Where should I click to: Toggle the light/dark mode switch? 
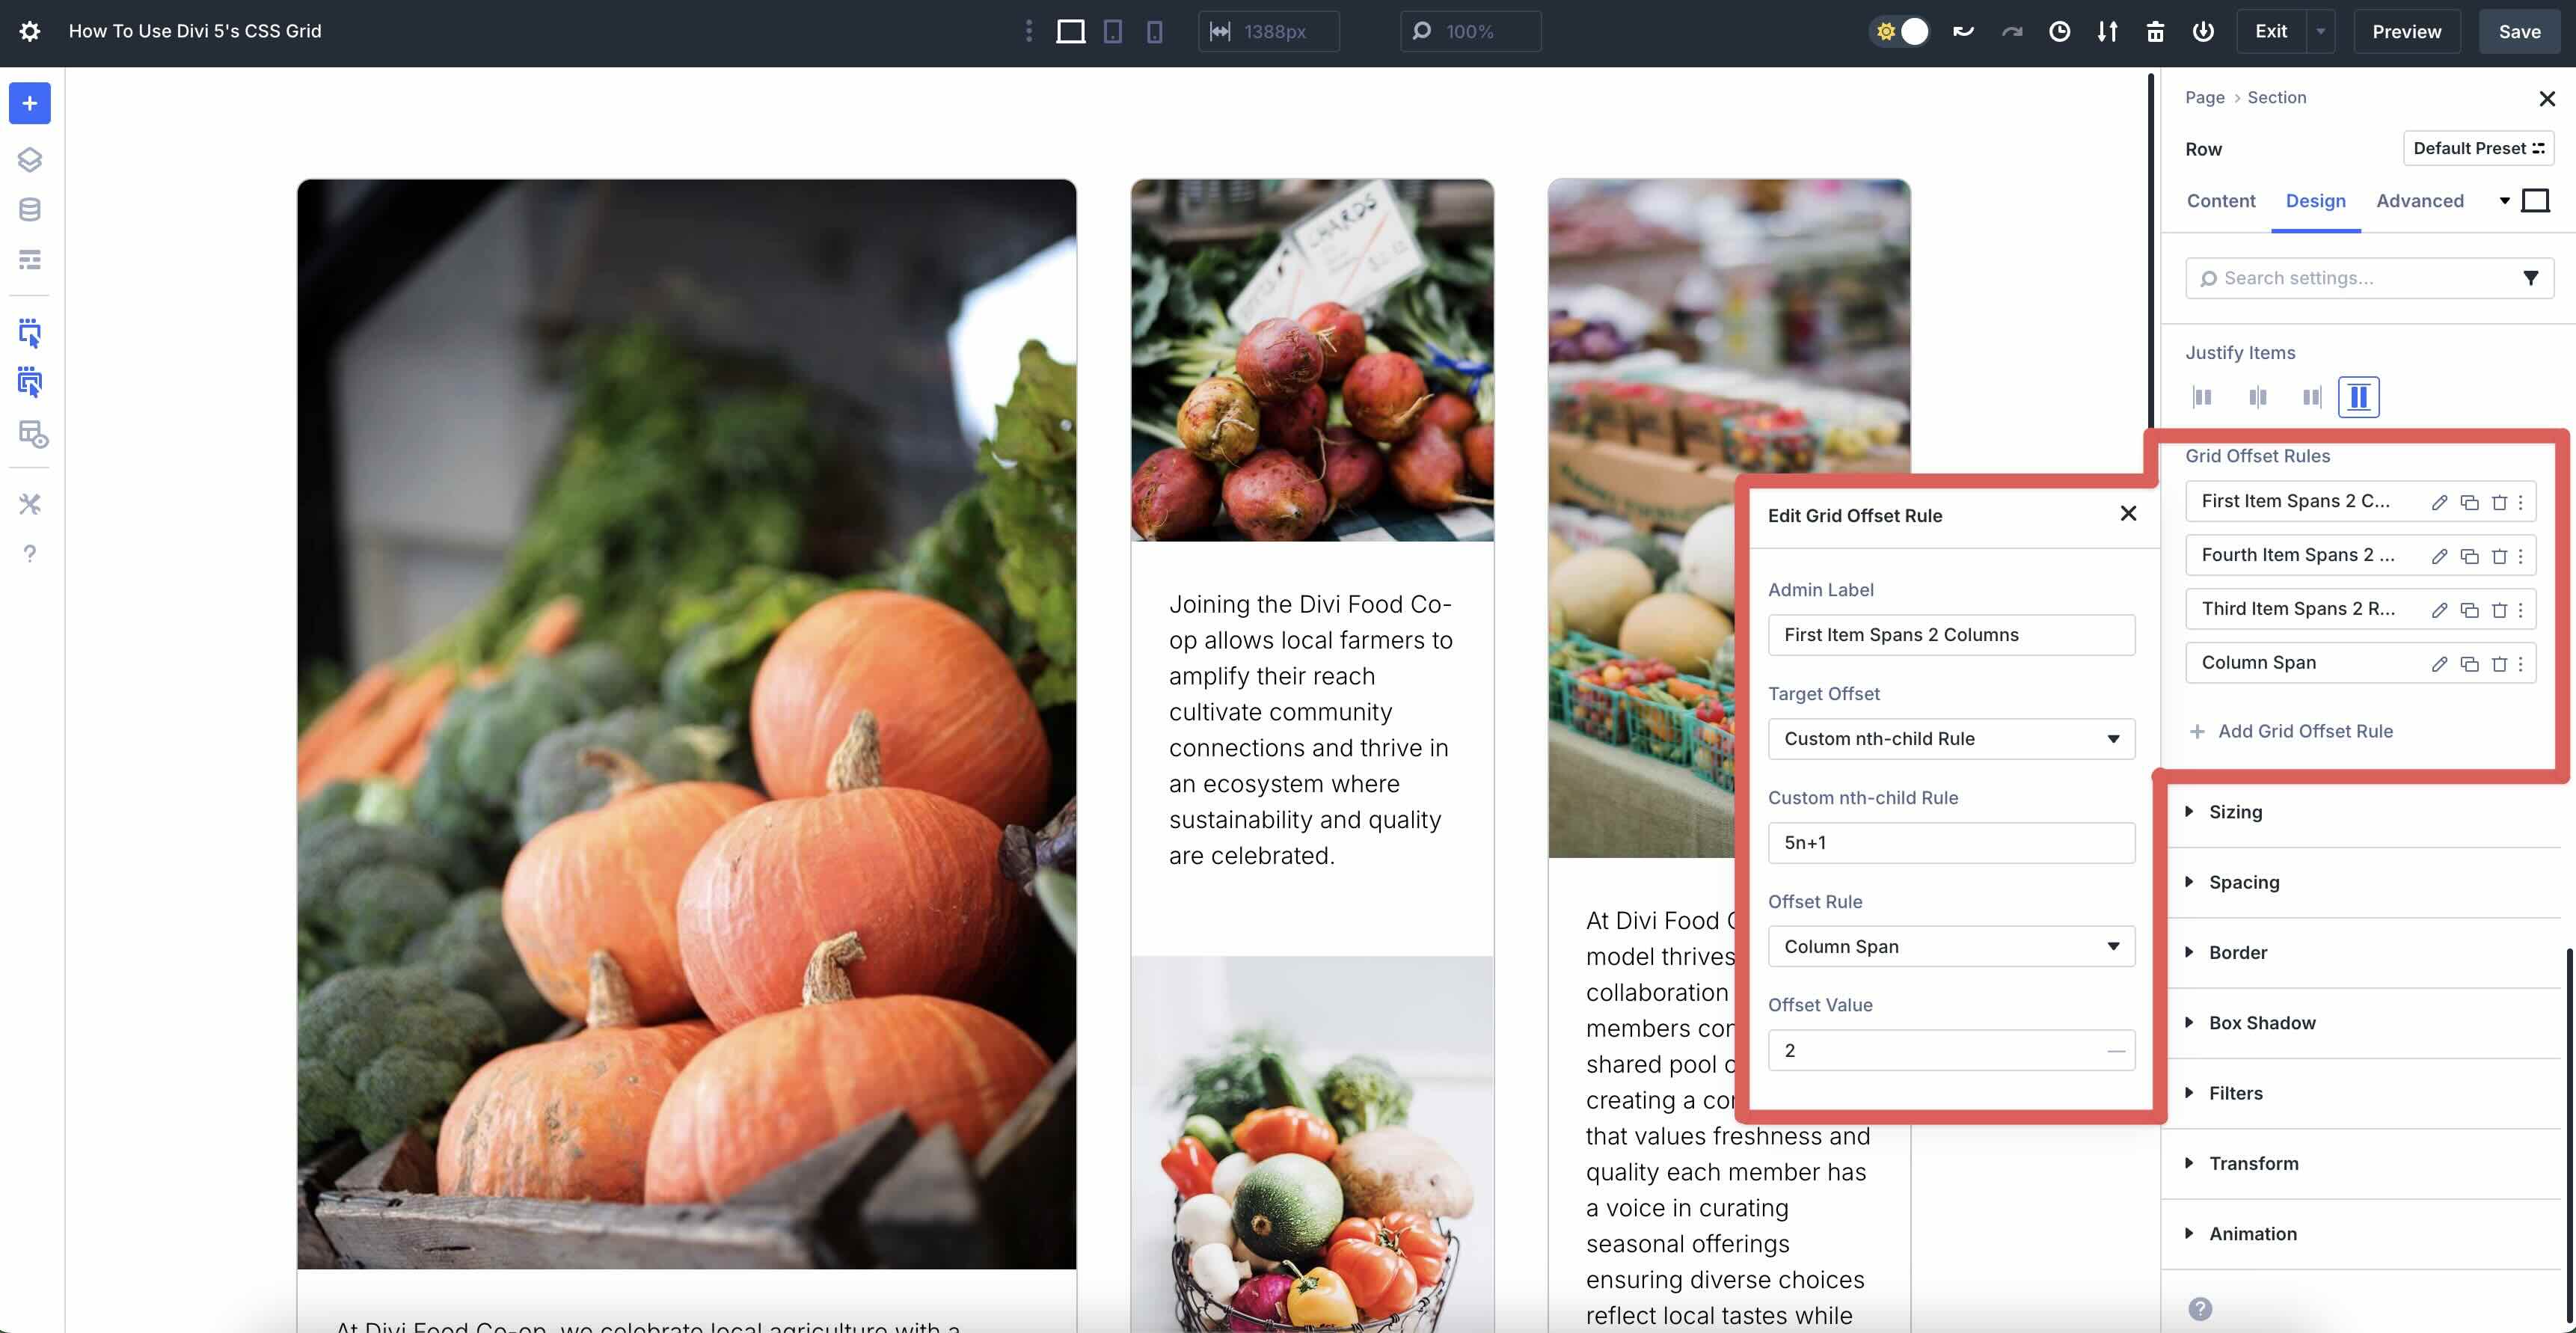1899,31
